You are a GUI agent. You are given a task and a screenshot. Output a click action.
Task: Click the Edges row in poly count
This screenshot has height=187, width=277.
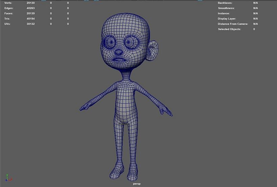[9, 8]
